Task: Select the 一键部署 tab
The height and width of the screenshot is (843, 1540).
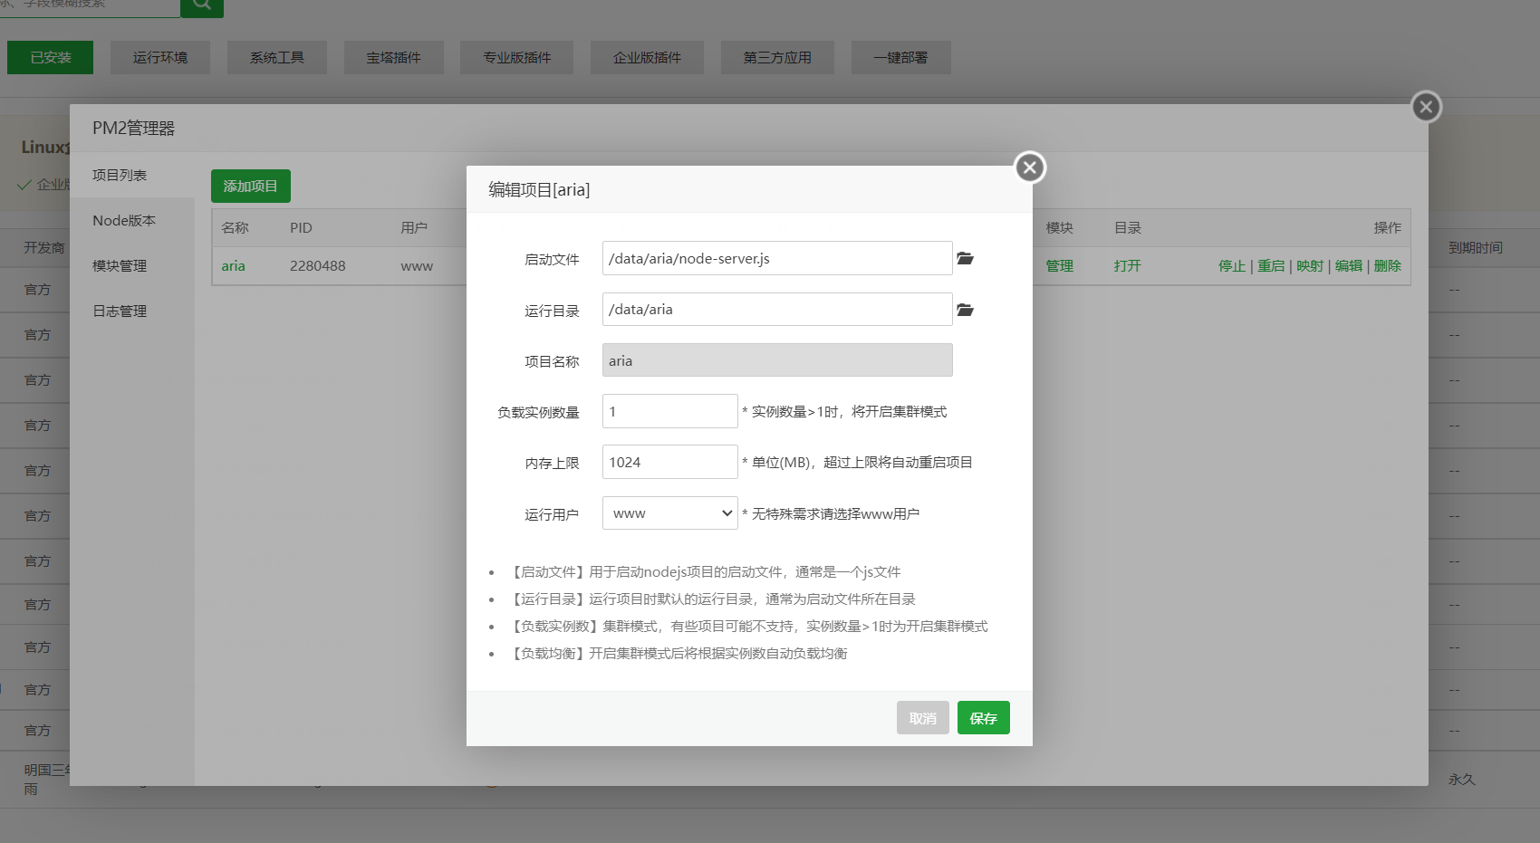Action: (900, 57)
